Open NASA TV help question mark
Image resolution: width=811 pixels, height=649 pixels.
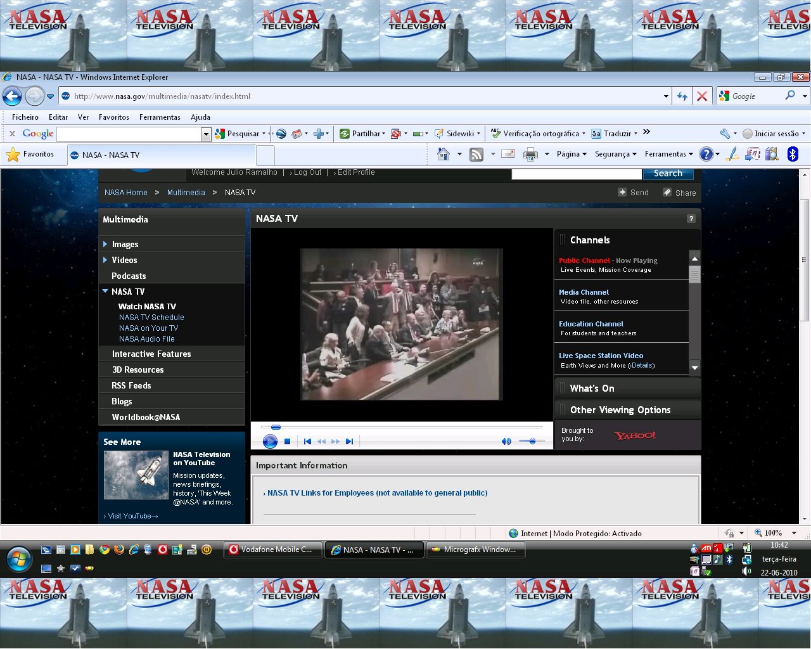click(691, 219)
